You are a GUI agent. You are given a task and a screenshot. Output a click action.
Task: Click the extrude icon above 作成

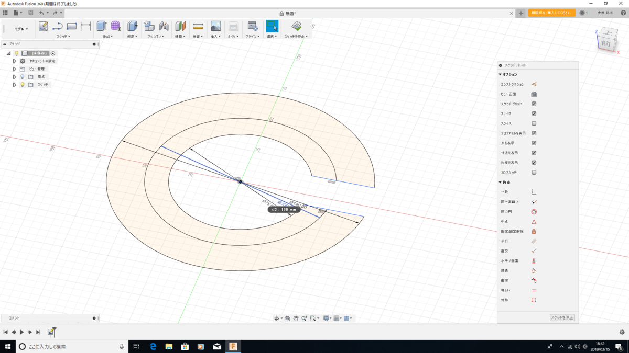tap(102, 26)
